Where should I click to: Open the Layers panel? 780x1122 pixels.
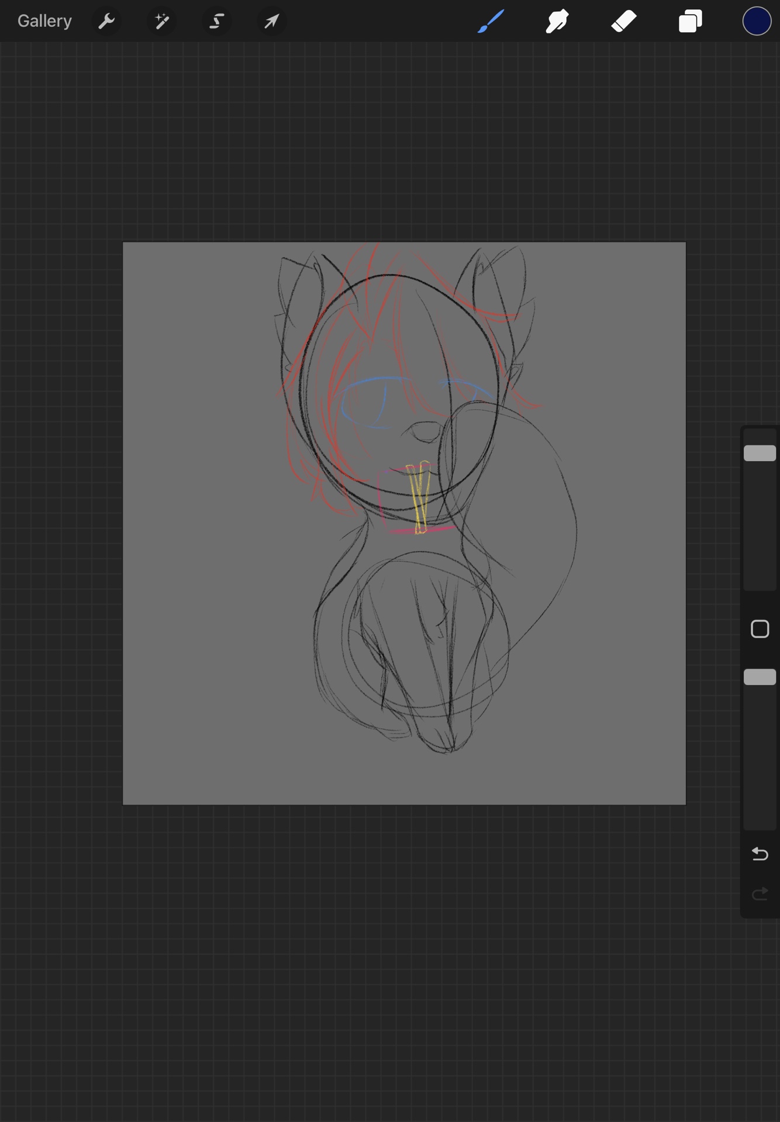691,22
